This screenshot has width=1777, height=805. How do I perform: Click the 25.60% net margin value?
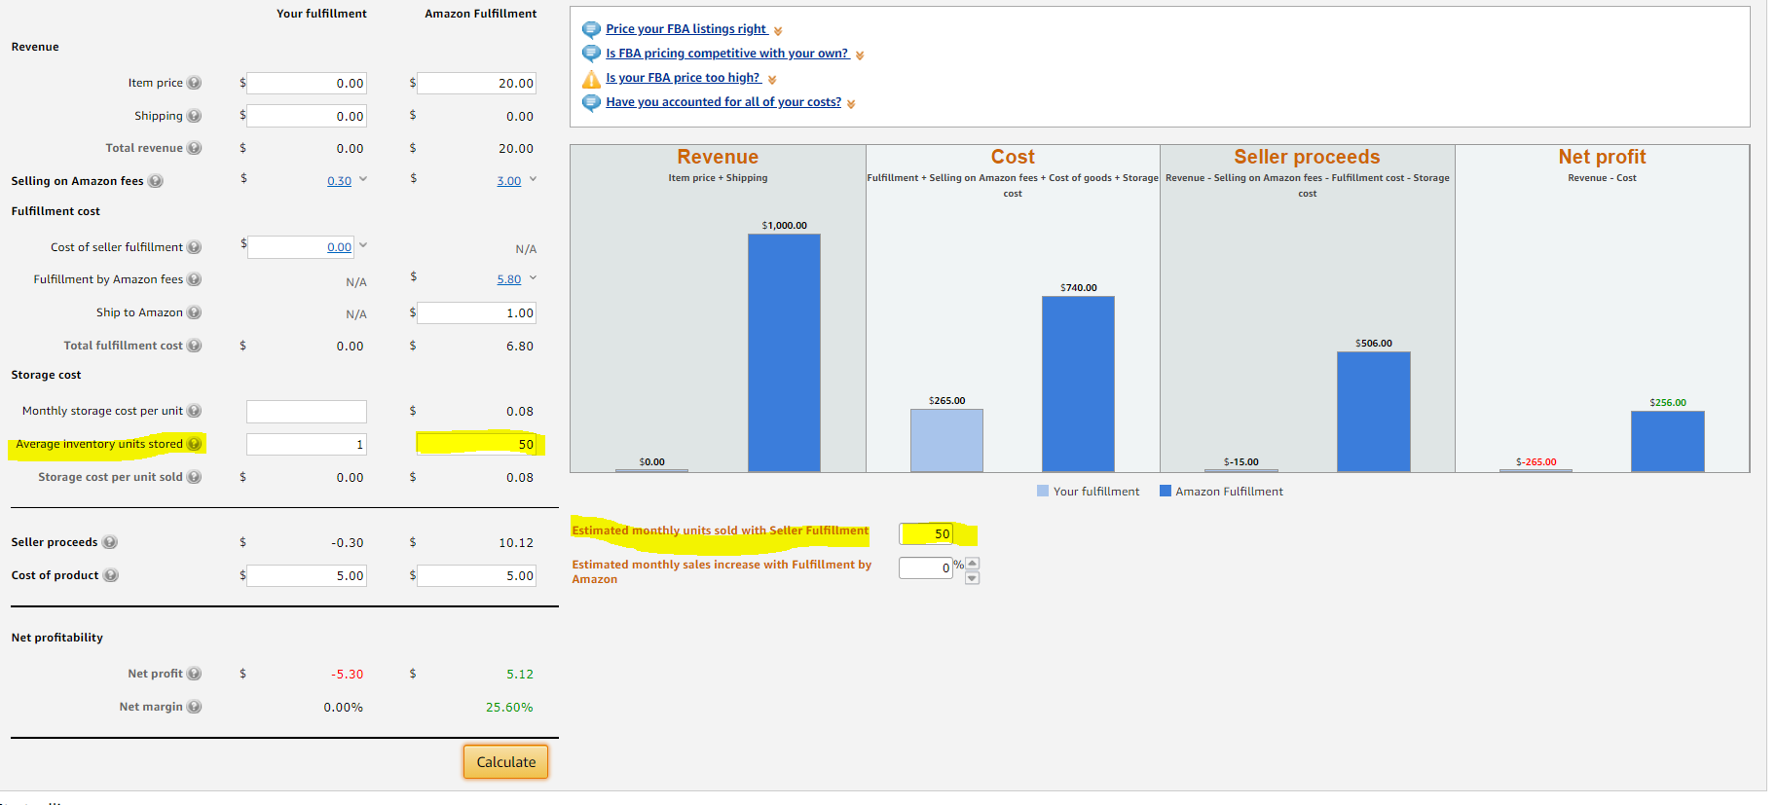(509, 707)
